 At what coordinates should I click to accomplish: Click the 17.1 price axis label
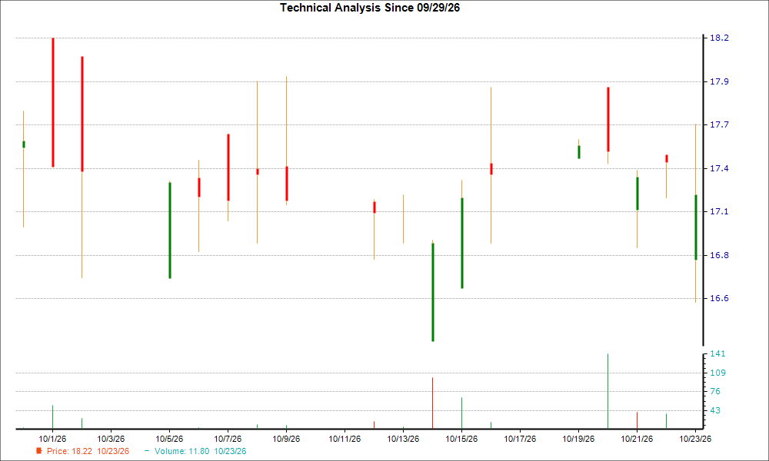[x=719, y=211]
